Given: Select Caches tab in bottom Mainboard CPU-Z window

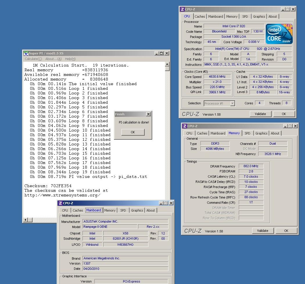Looking at the screenshot, I should 78,210.
